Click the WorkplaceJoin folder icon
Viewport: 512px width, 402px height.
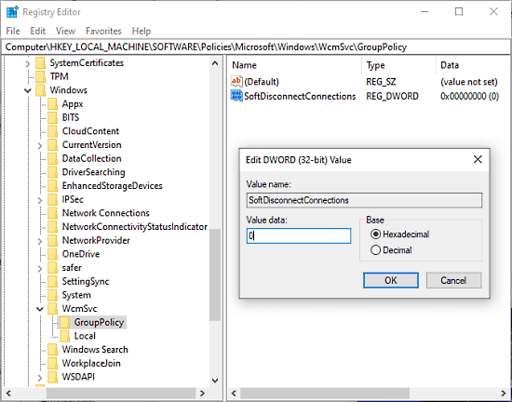(52, 364)
